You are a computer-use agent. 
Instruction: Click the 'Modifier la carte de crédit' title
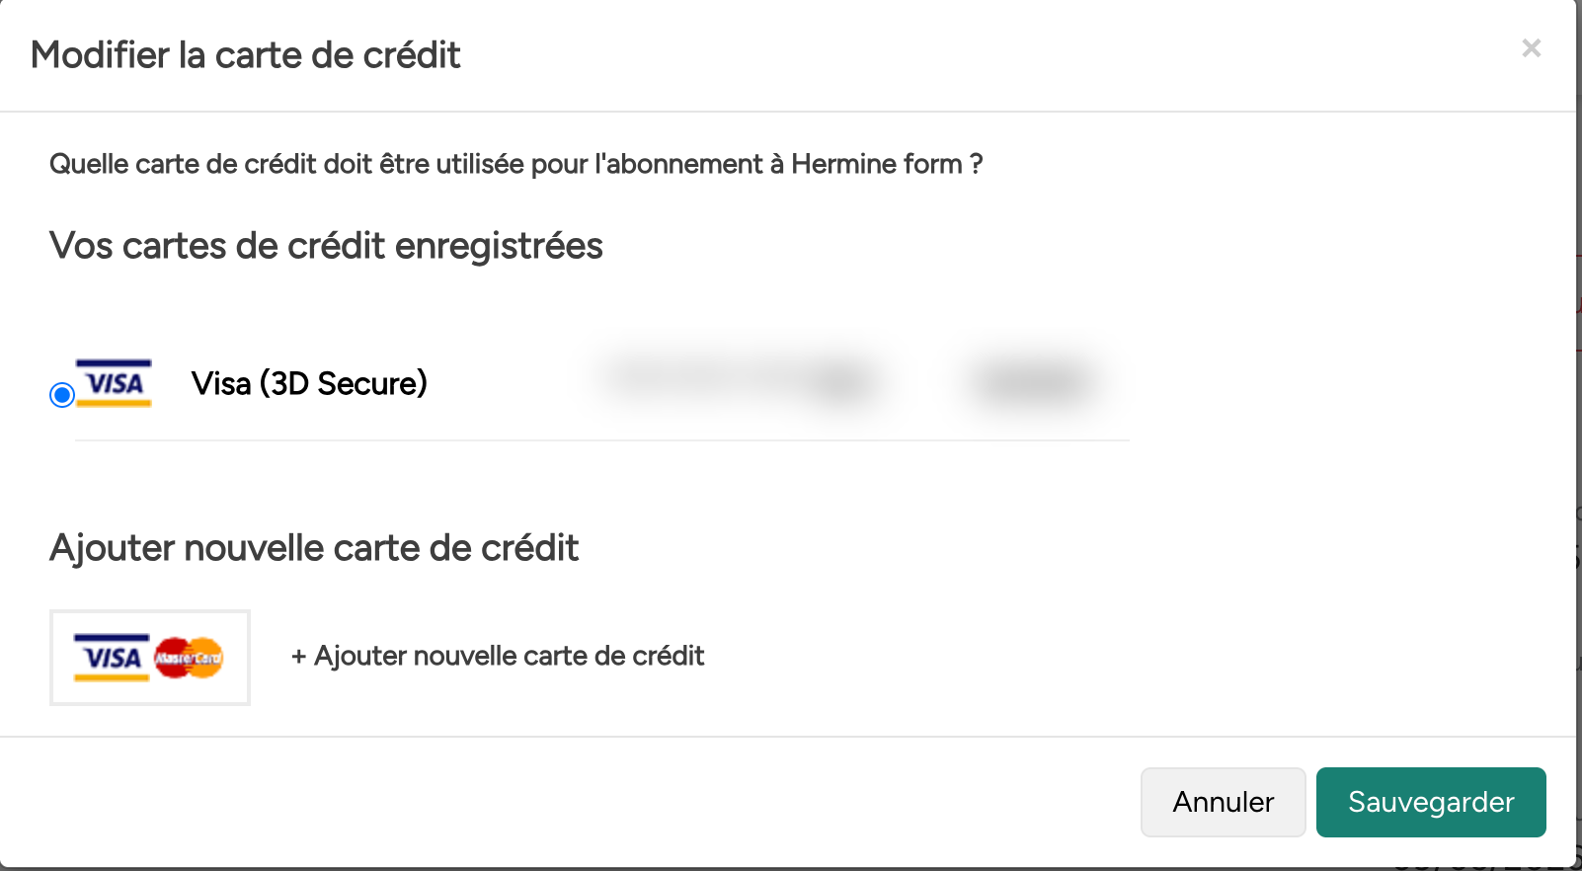point(246,55)
